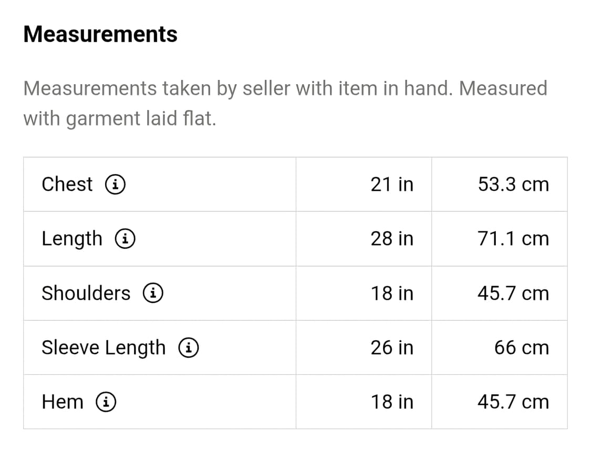Click the Sleeve Length row label
The width and height of the screenshot is (591, 449).
coord(103,348)
